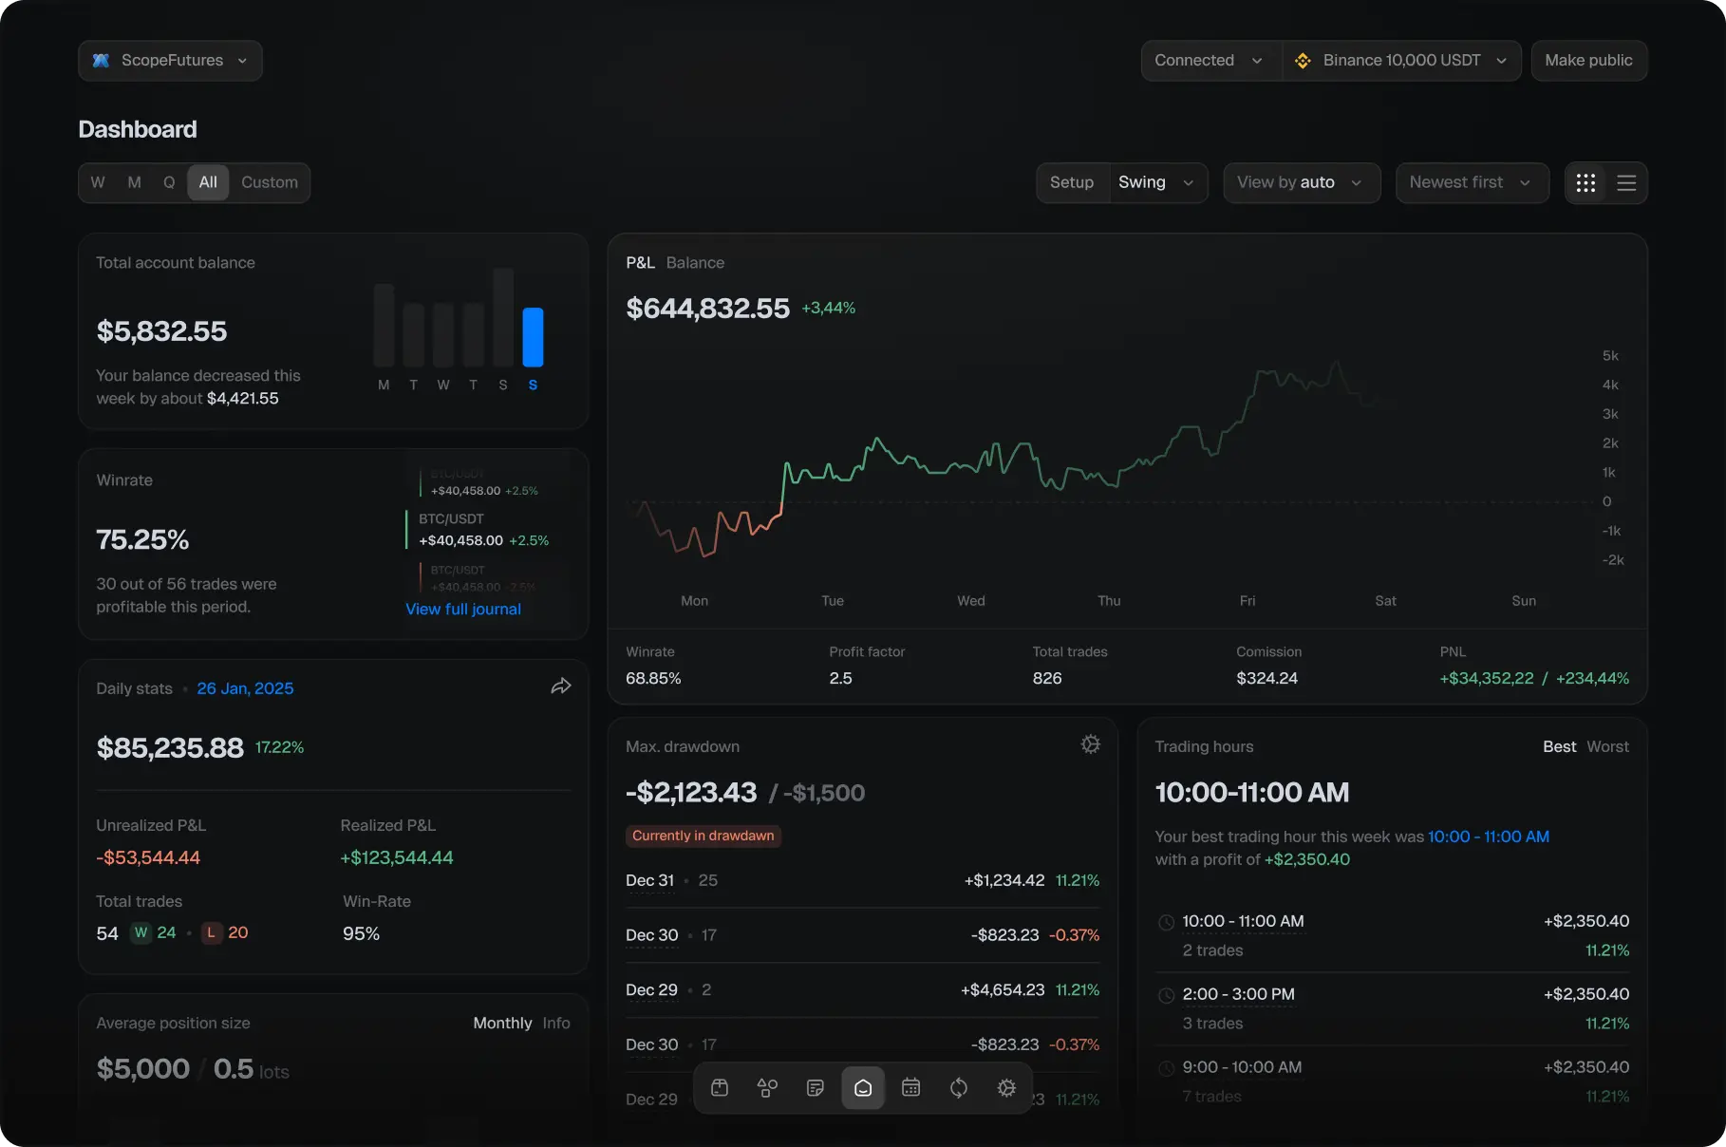Open the shapes icon in the bottom dock
Viewport: 1726px width, 1147px height.
767,1087
